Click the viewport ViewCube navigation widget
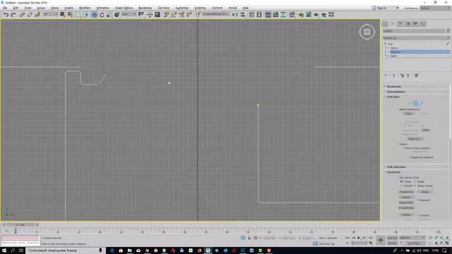The width and height of the screenshot is (452, 254). click(367, 32)
